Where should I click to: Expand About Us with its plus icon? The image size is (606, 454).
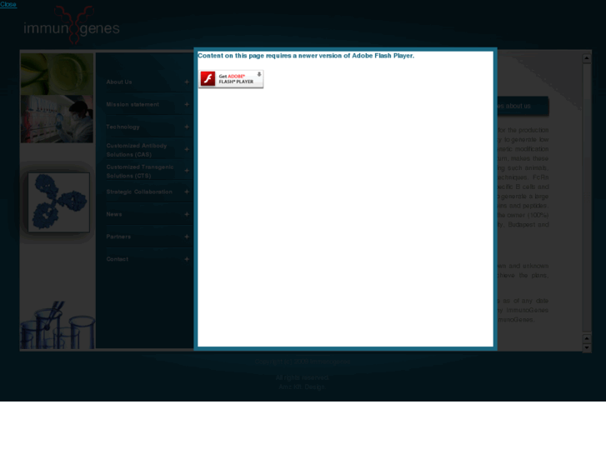187,82
